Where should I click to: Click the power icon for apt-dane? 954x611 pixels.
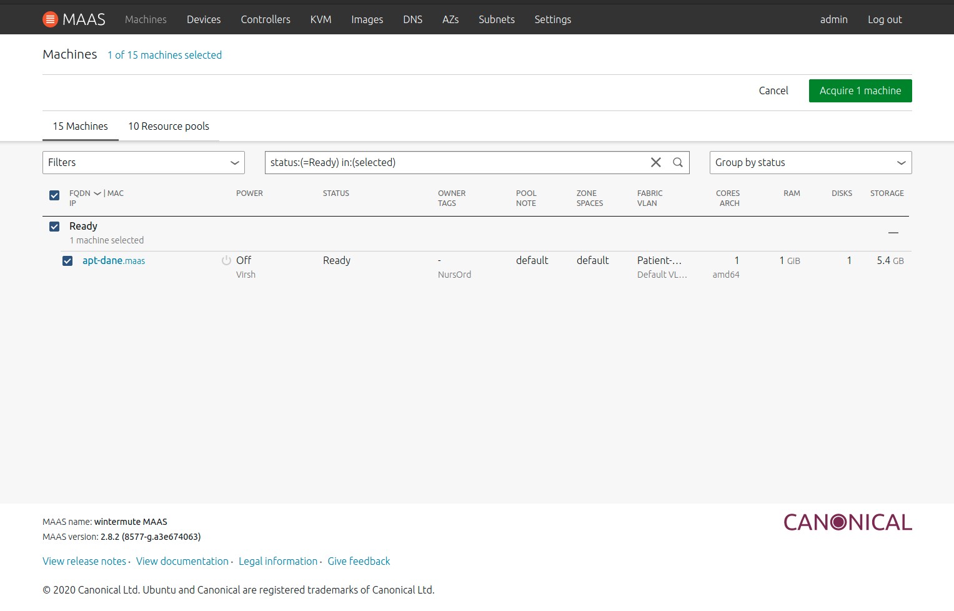[x=226, y=261]
